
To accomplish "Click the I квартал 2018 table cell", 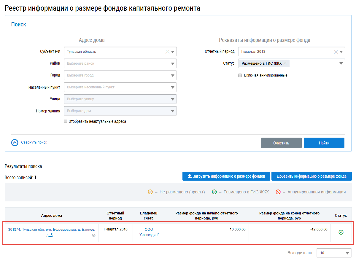I will pyautogui.click(x=115, y=229).
